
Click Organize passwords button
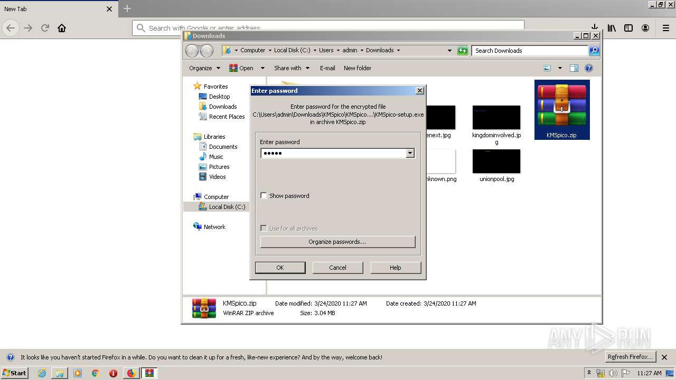pos(337,242)
